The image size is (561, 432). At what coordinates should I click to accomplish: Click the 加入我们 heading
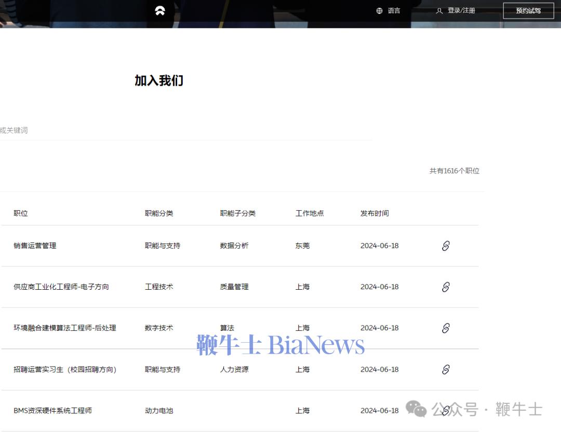tap(159, 80)
